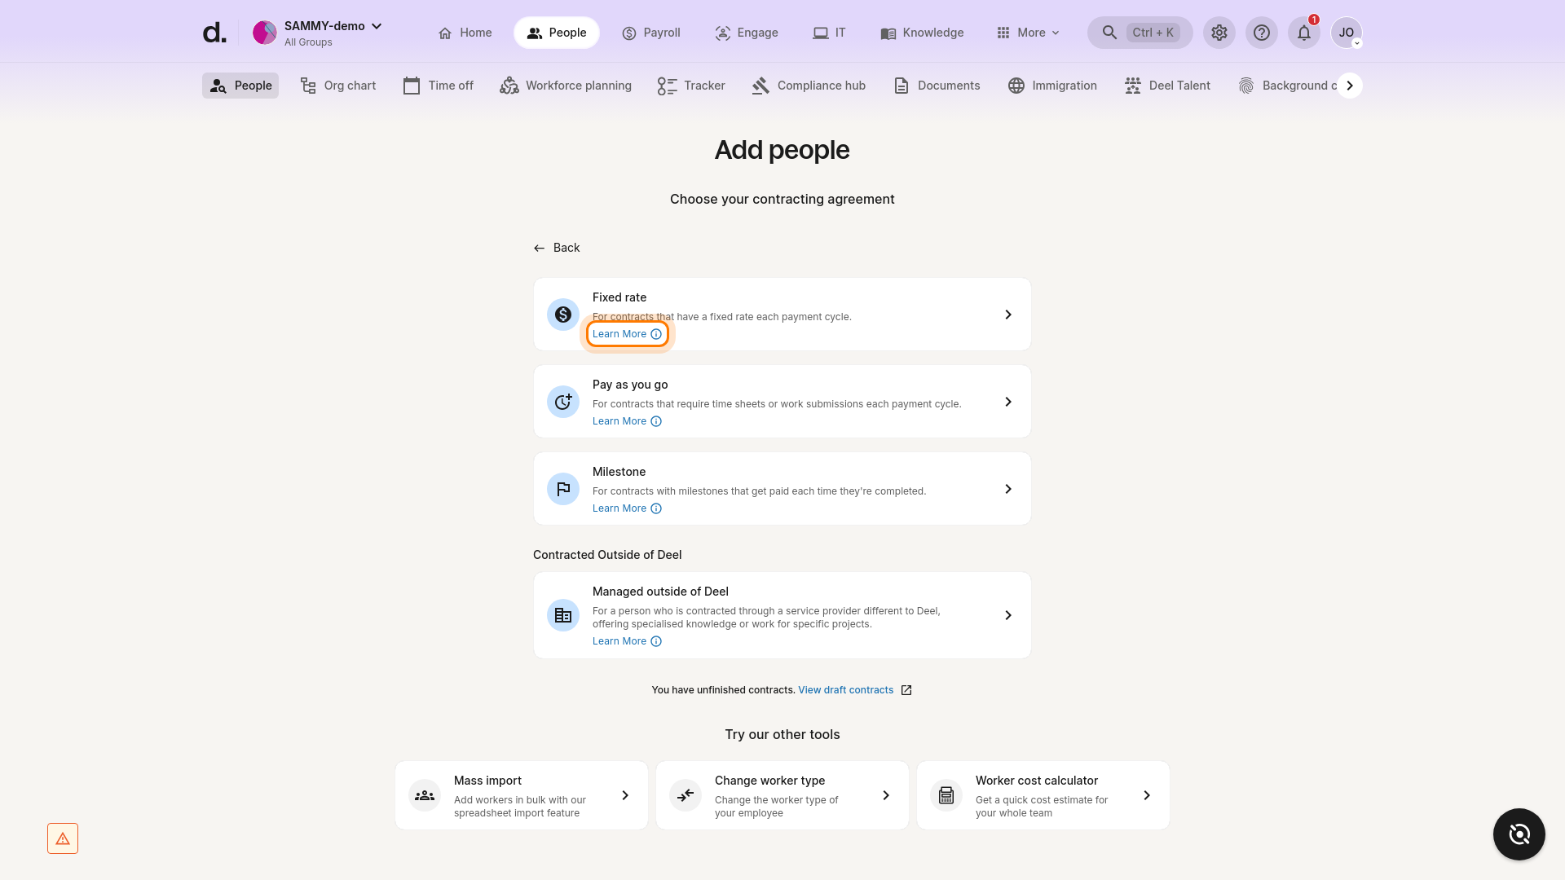Image resolution: width=1565 pixels, height=880 pixels.
Task: Navigate to Compliance hub
Action: click(x=809, y=86)
